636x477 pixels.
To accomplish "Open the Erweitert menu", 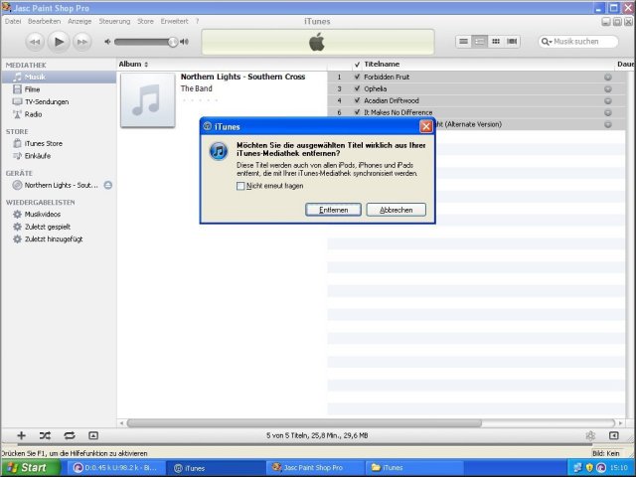I will coord(174,20).
